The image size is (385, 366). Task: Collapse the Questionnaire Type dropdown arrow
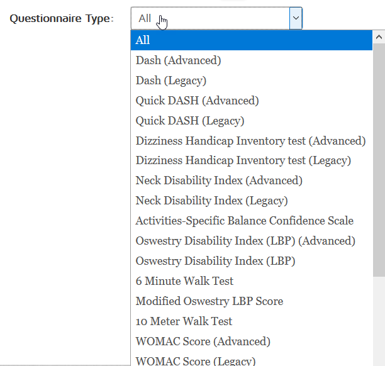(x=295, y=18)
